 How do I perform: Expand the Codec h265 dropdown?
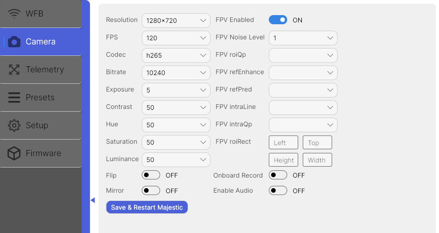coord(176,55)
